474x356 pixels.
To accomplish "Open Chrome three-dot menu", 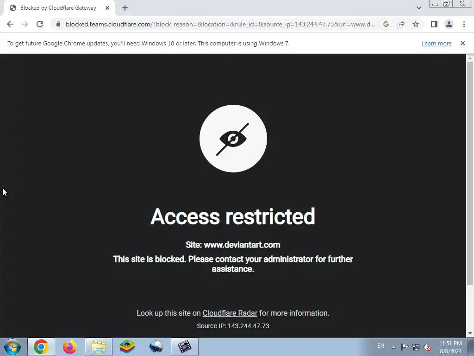I will [x=464, y=24].
